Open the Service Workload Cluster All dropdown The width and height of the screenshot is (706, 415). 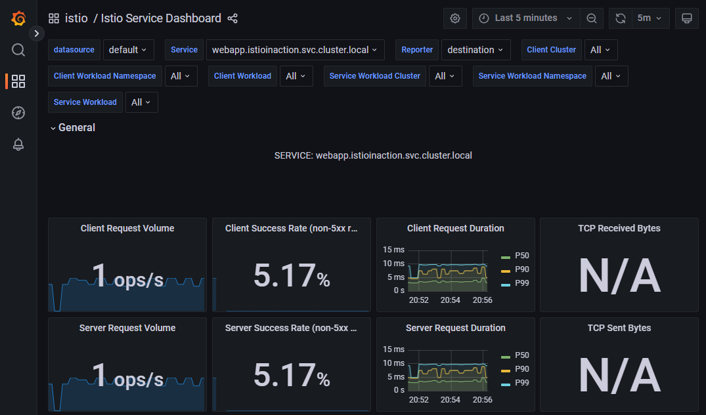(445, 76)
